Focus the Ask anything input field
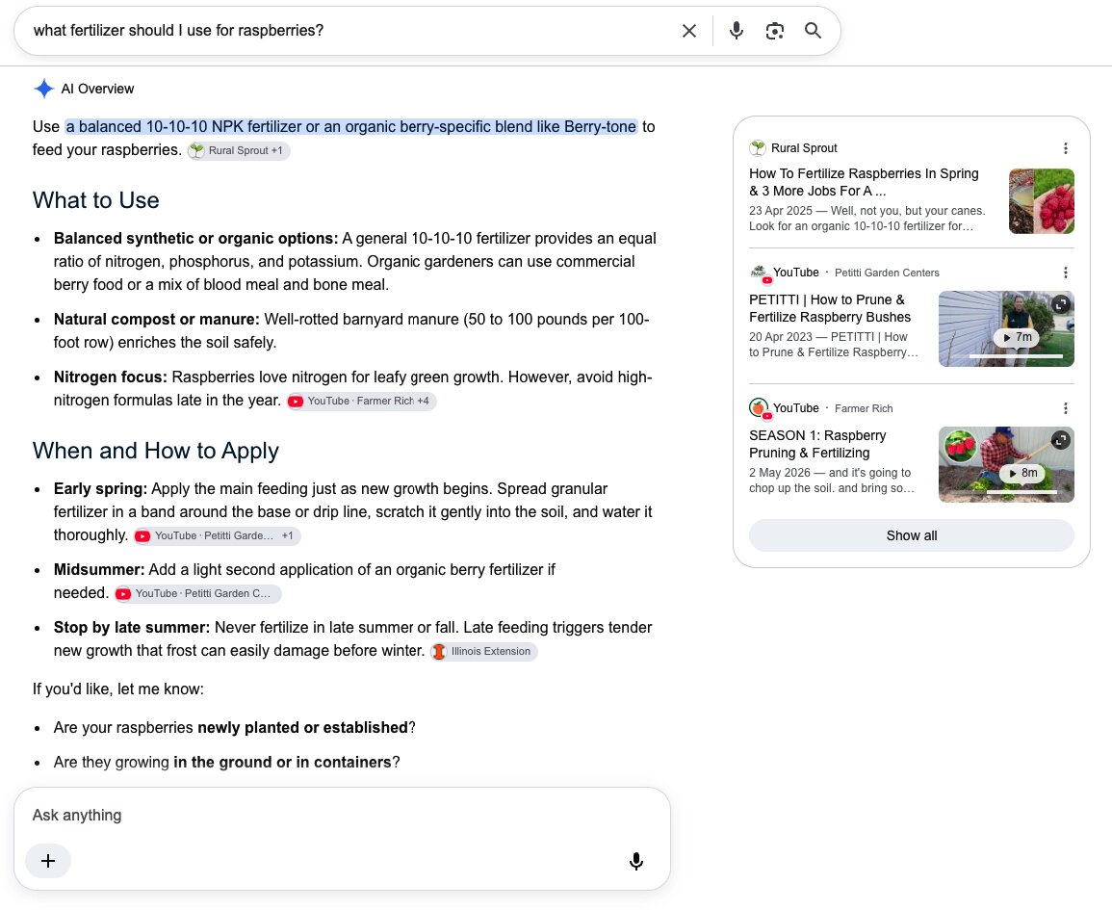This screenshot has height=910, width=1112. [342, 815]
